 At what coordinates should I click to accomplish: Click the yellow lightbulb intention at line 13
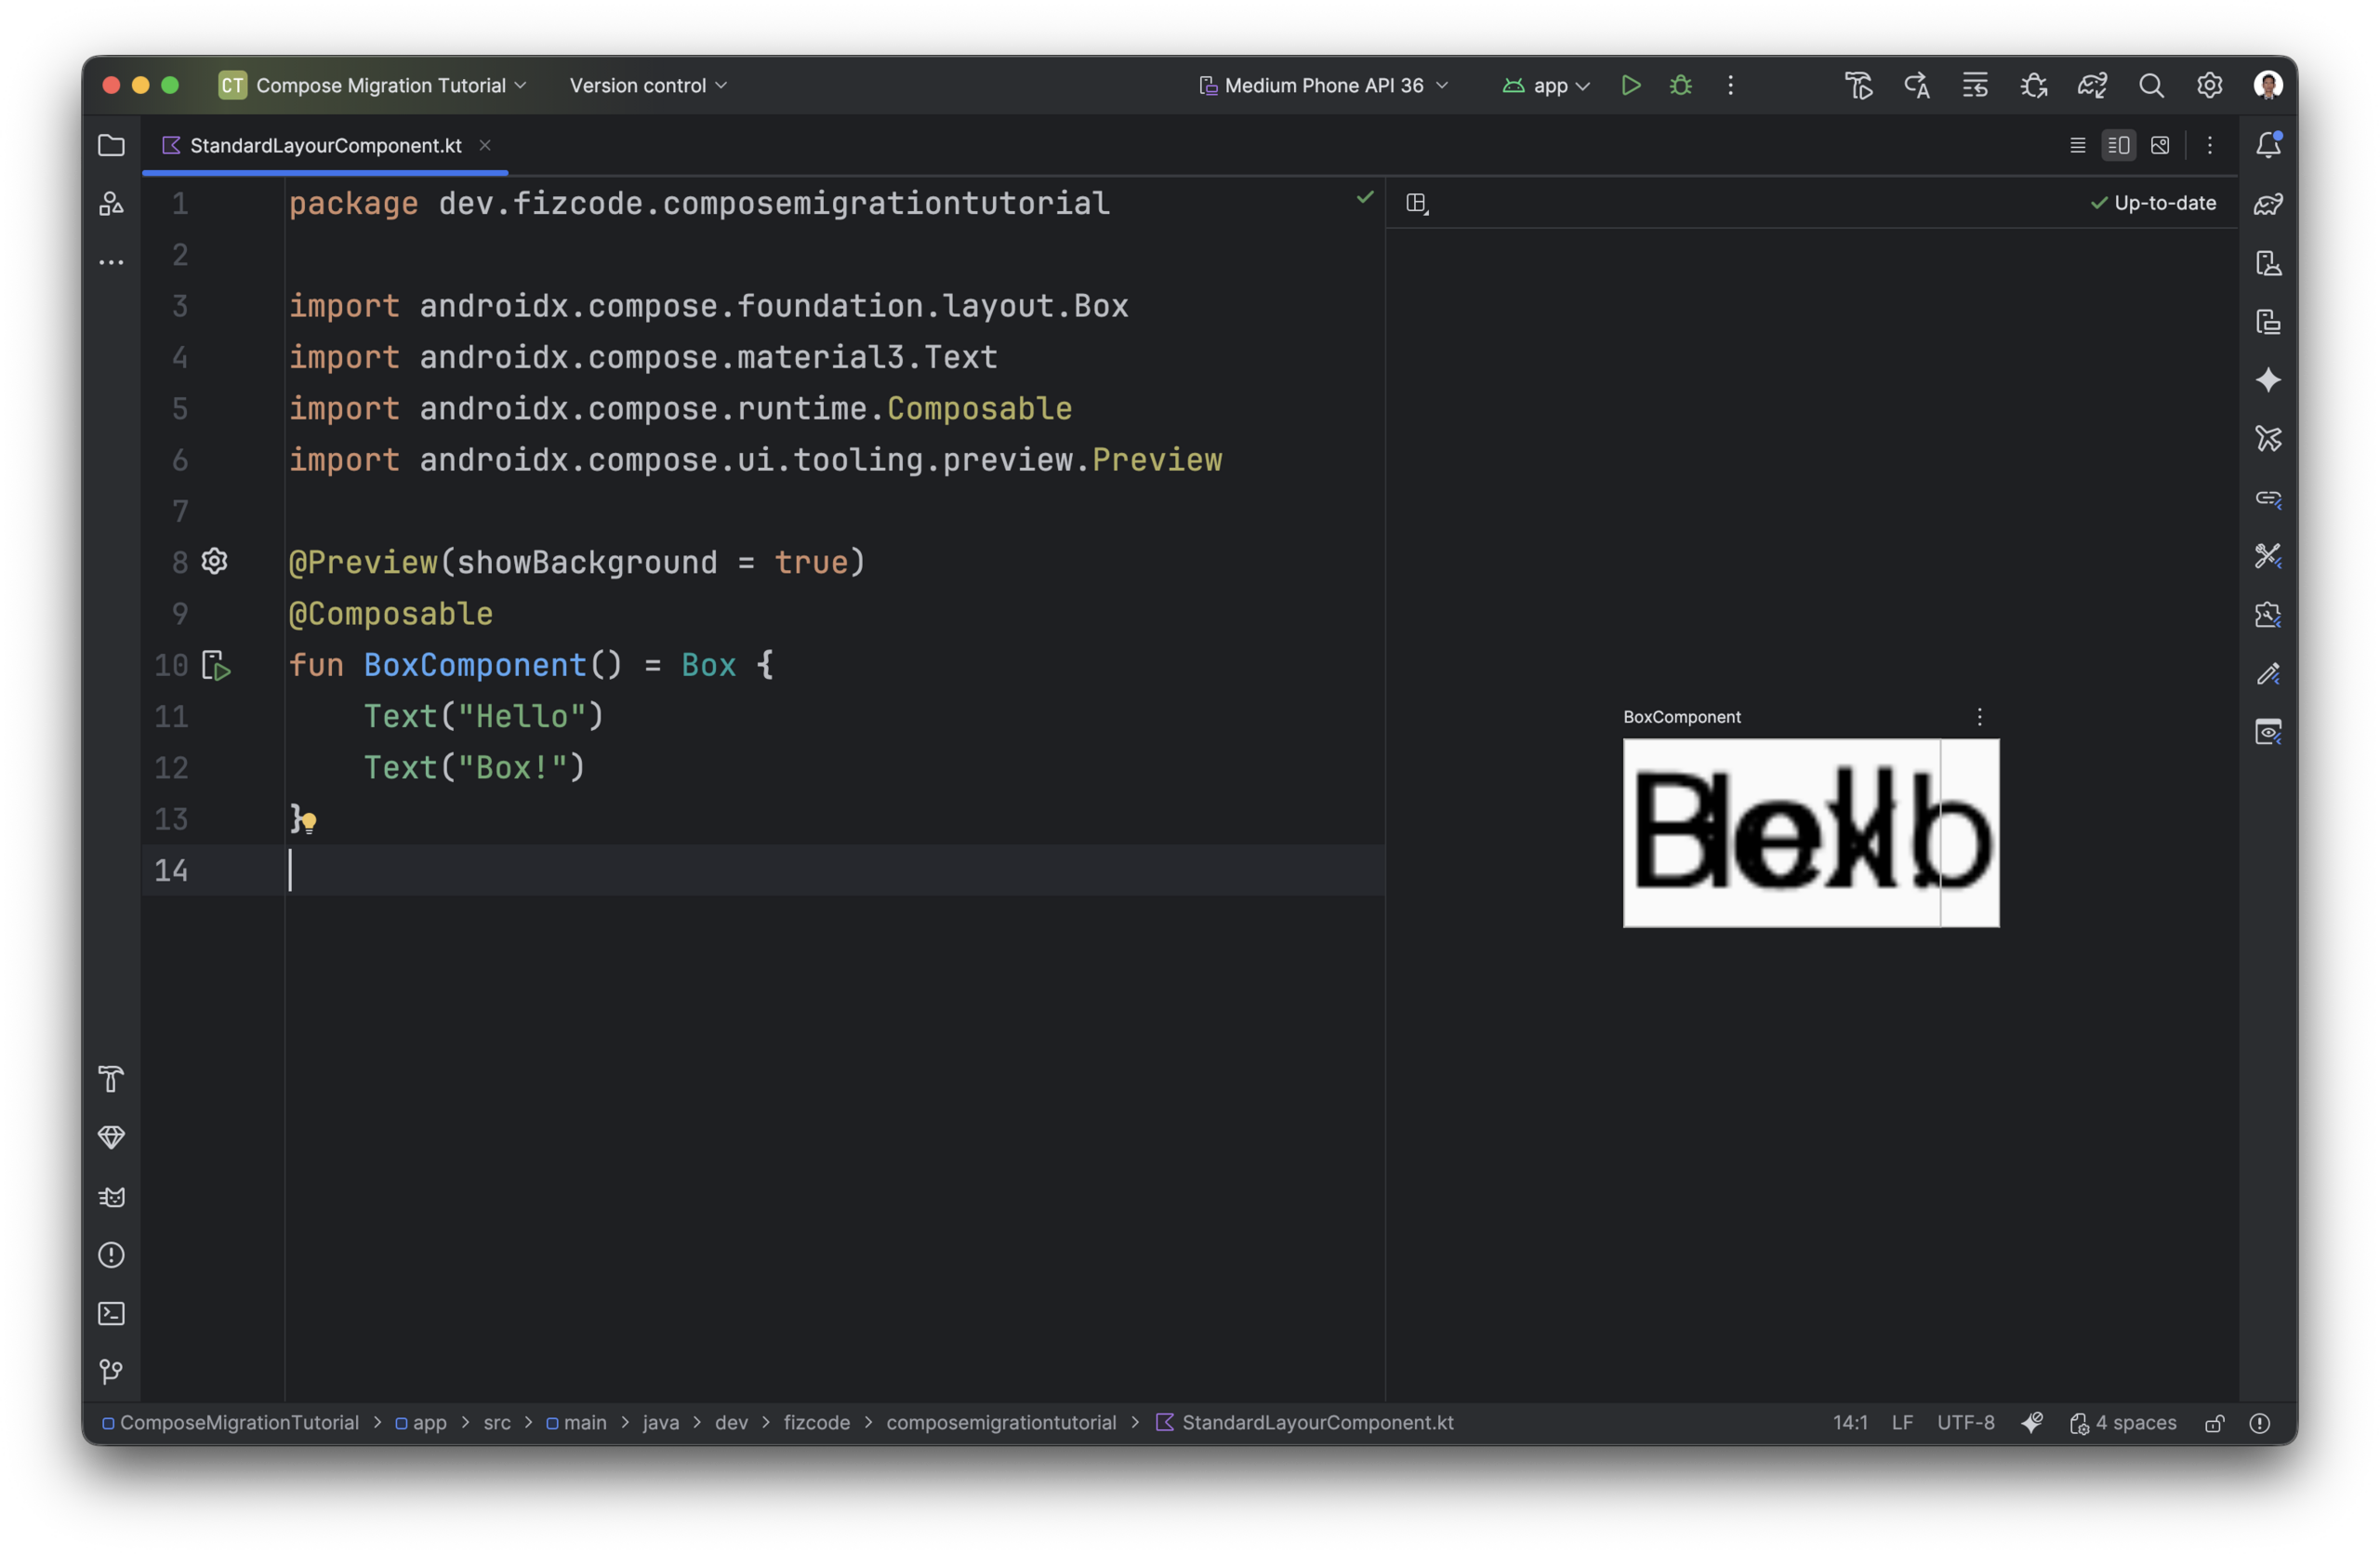pyautogui.click(x=309, y=823)
